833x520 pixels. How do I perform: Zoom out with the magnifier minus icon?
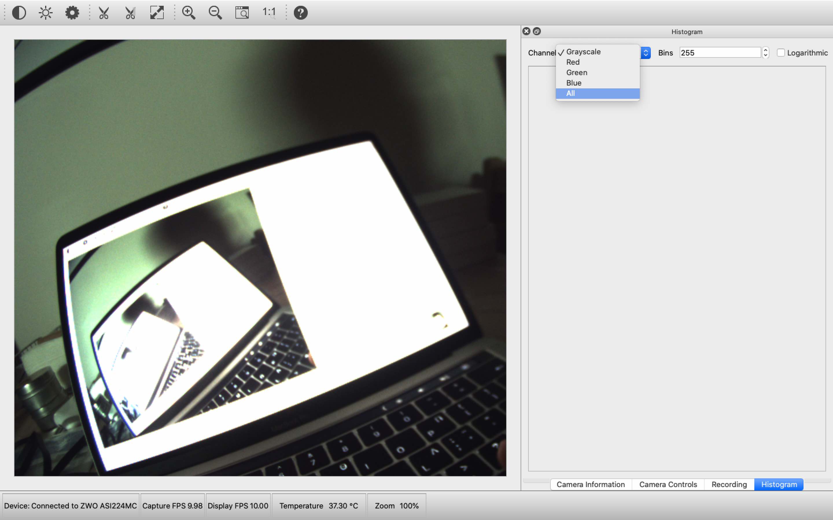215,13
